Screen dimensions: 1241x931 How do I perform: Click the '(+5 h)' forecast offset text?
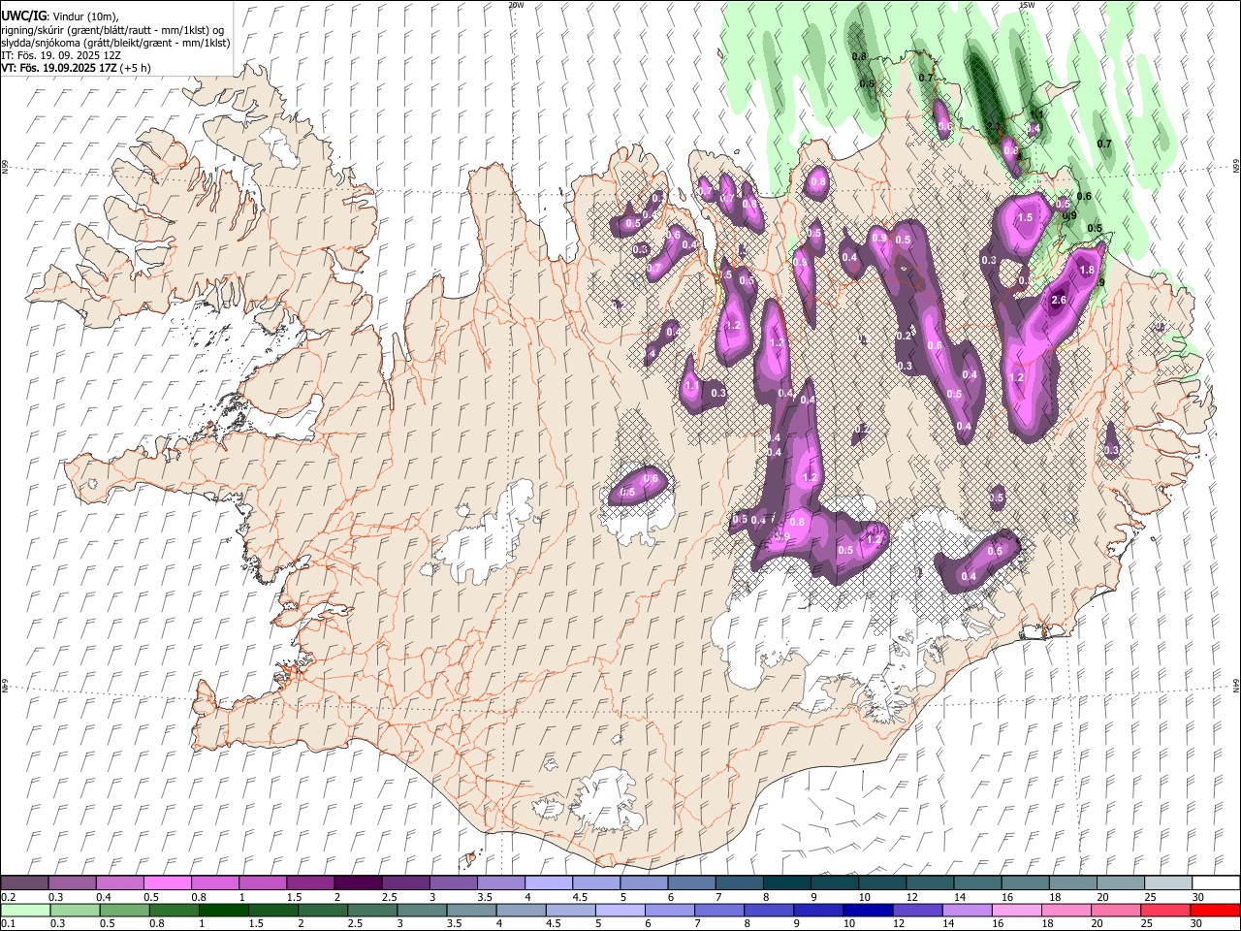pos(136,68)
